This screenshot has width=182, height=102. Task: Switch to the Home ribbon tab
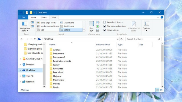[33, 18]
